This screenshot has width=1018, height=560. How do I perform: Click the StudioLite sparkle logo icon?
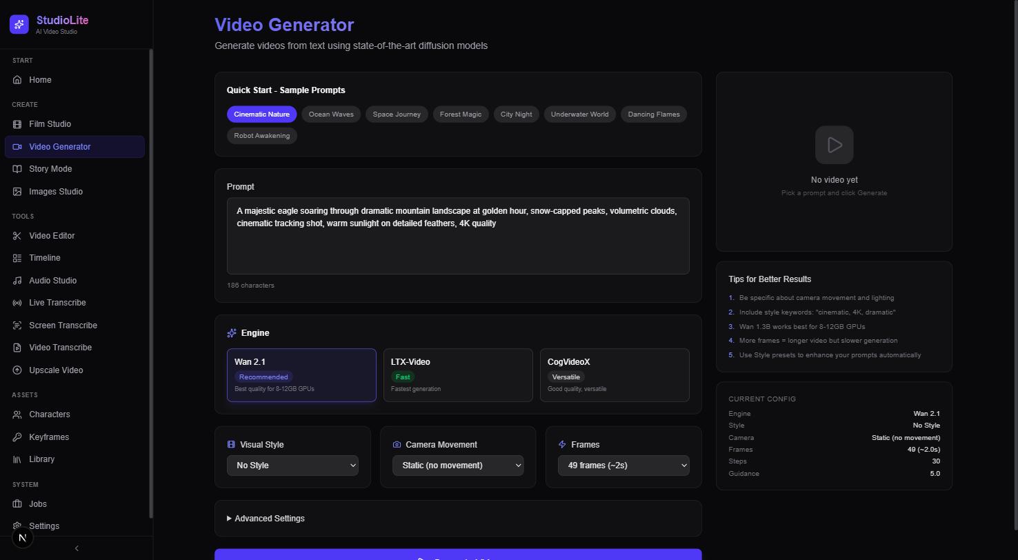pyautogui.click(x=19, y=25)
